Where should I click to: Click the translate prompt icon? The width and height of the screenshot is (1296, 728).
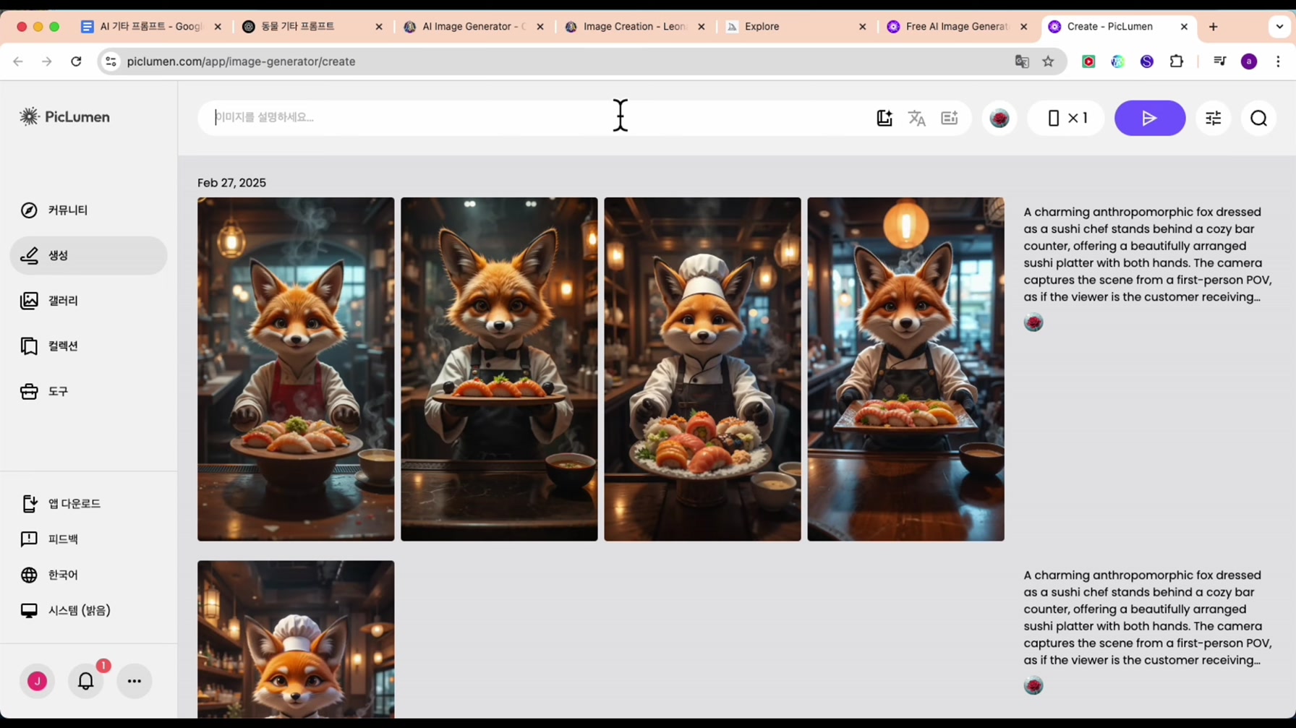point(917,118)
